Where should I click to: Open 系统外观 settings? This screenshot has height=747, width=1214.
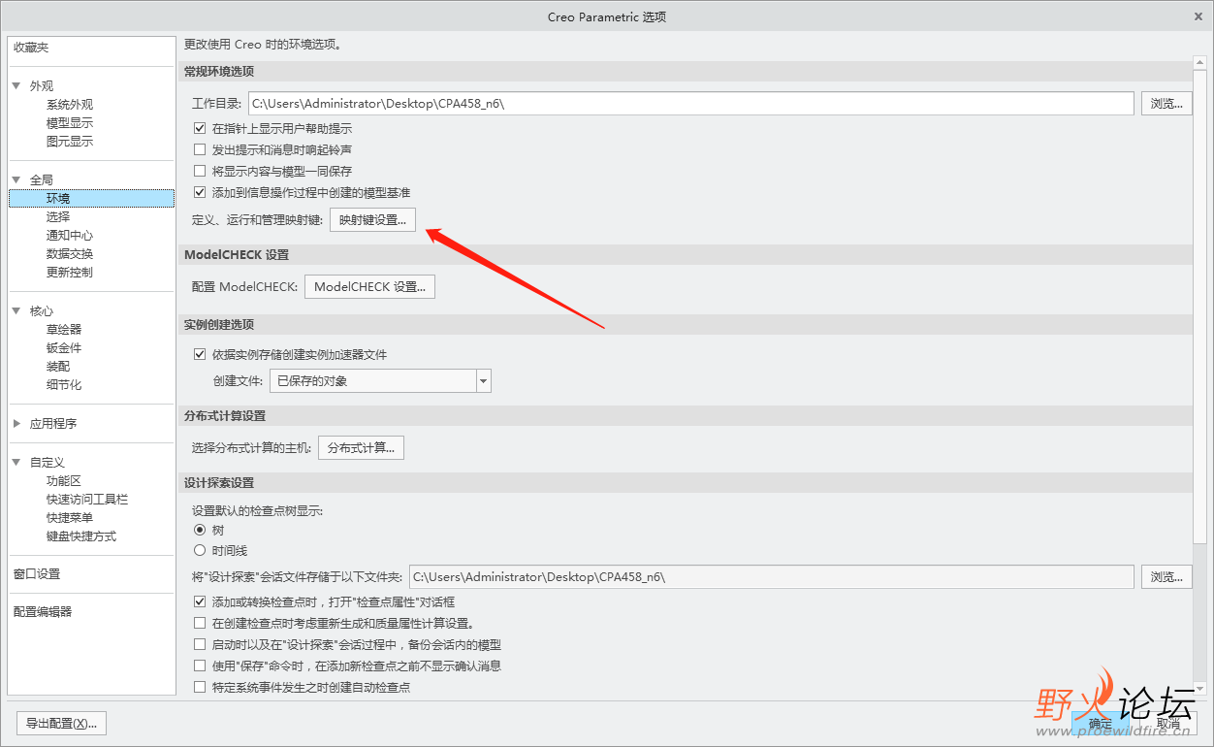pyautogui.click(x=70, y=104)
